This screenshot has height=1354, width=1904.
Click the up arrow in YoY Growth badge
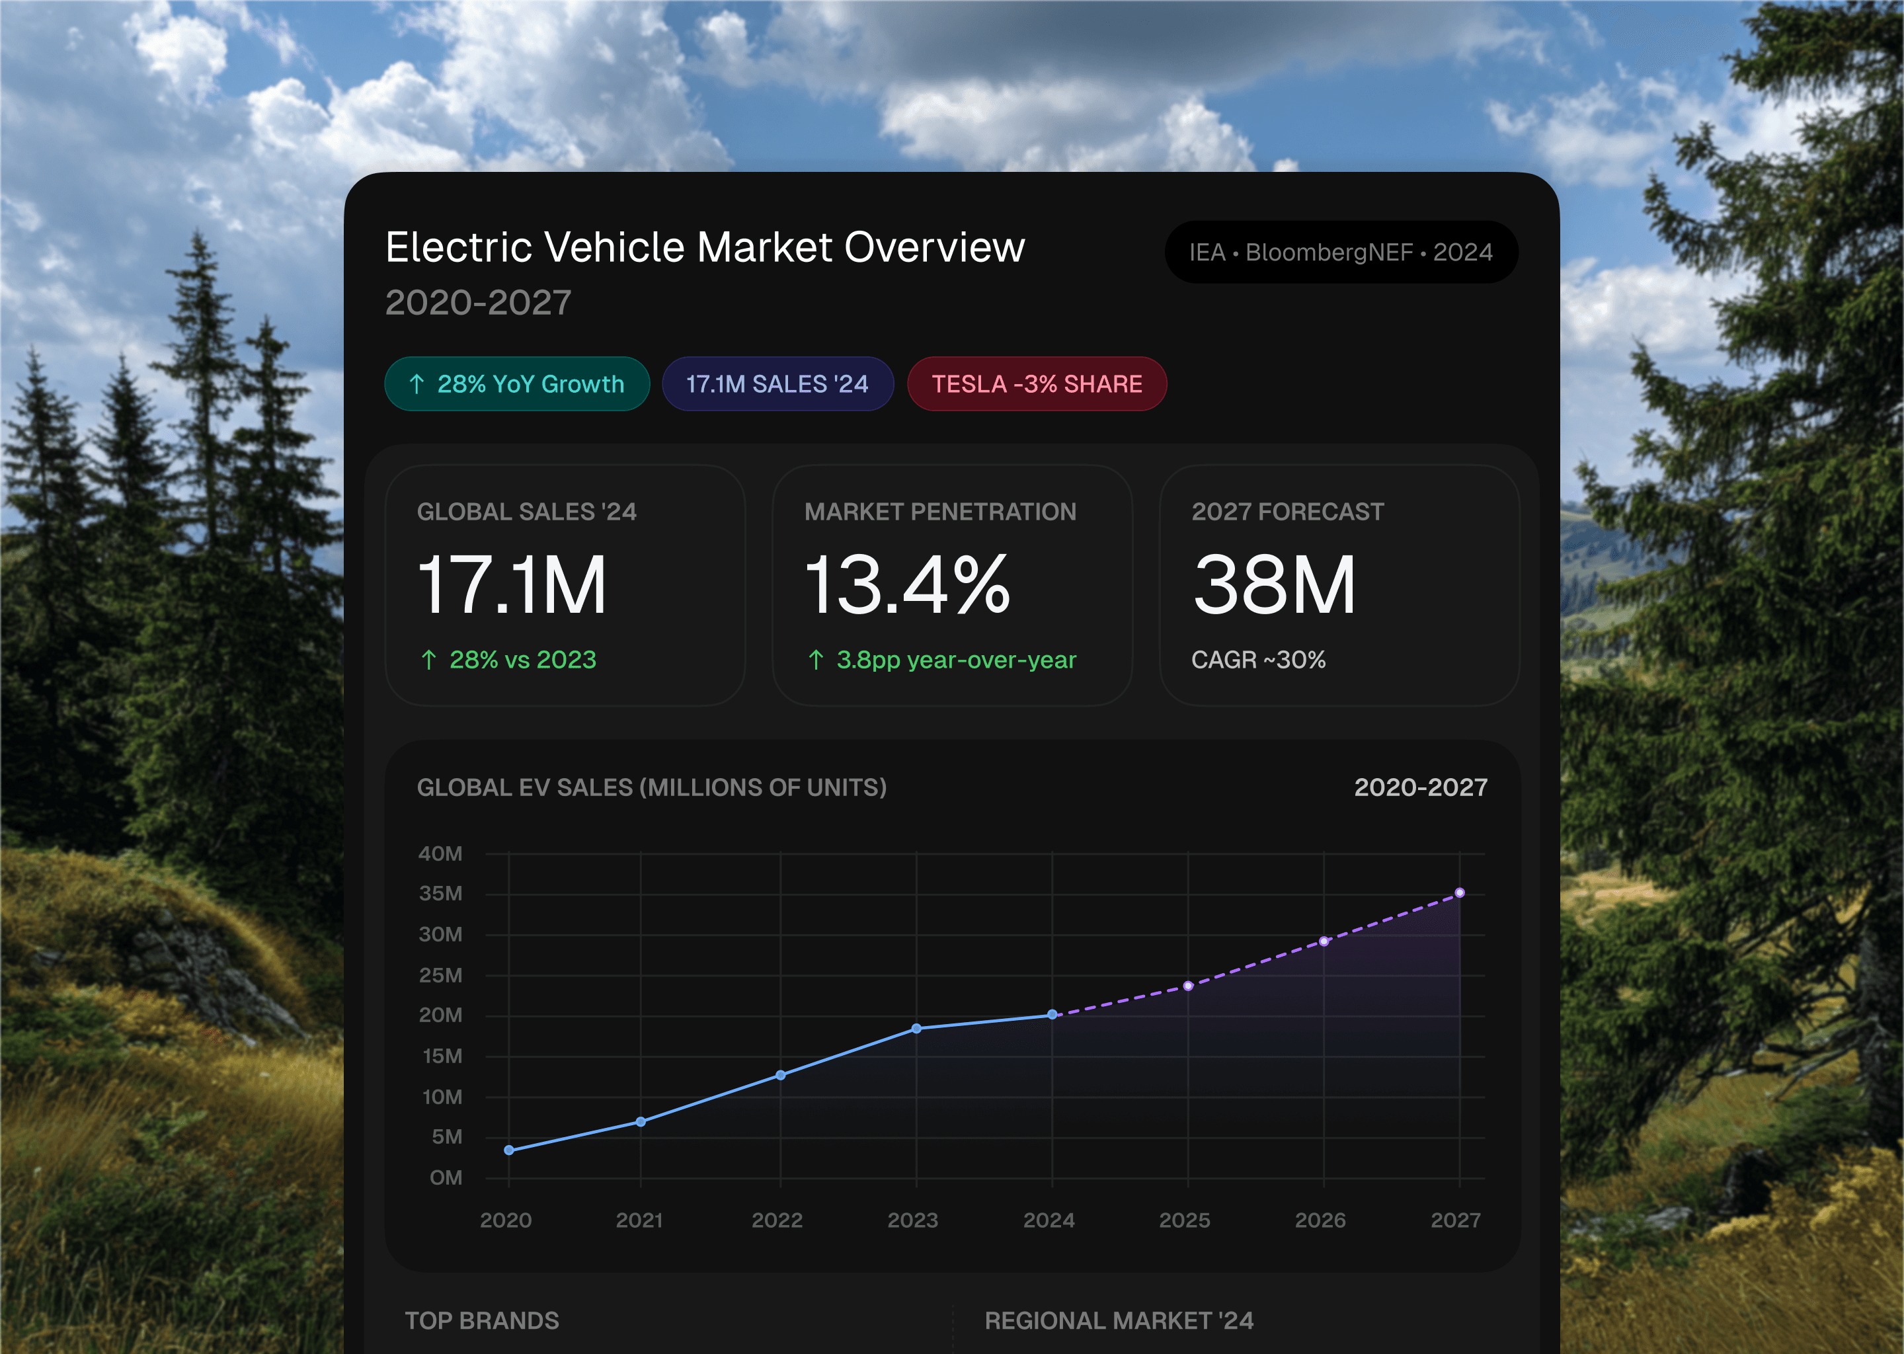[x=416, y=383]
